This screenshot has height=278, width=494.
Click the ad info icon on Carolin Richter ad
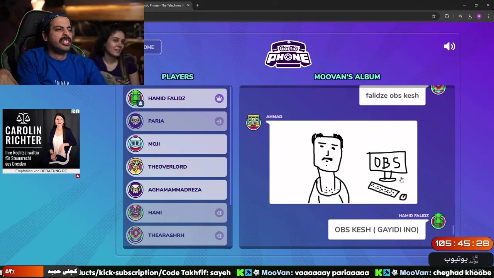pos(73,111)
